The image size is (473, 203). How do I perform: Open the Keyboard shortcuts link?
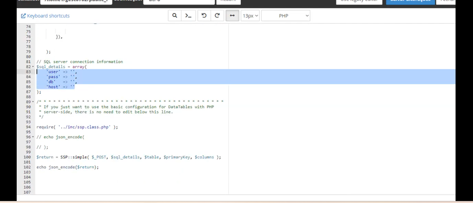coord(48,16)
